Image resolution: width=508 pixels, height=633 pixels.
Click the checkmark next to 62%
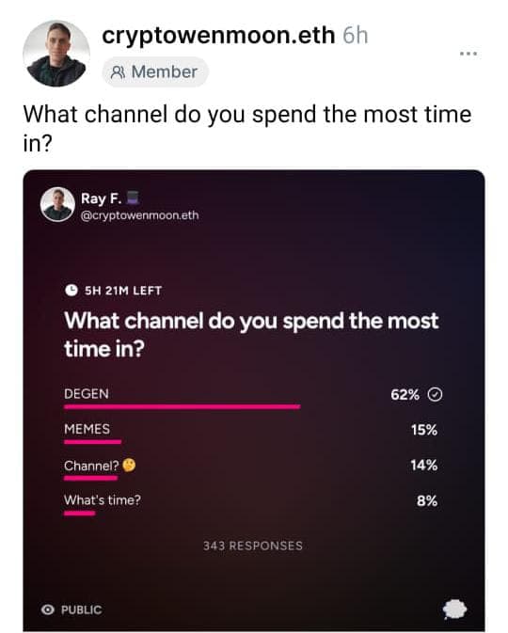(x=435, y=394)
